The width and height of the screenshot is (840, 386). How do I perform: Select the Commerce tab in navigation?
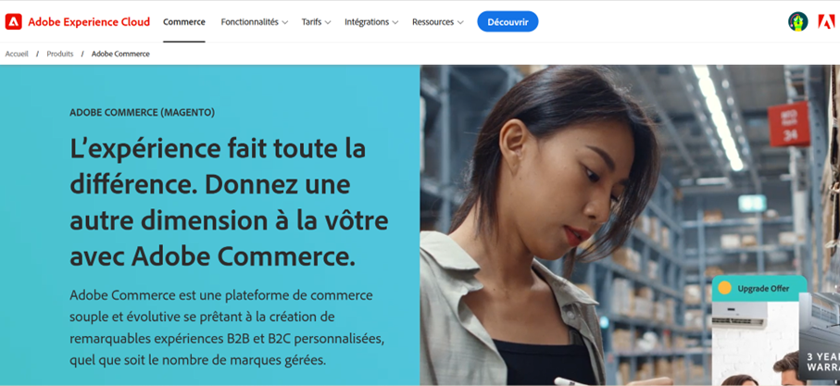pyautogui.click(x=183, y=22)
